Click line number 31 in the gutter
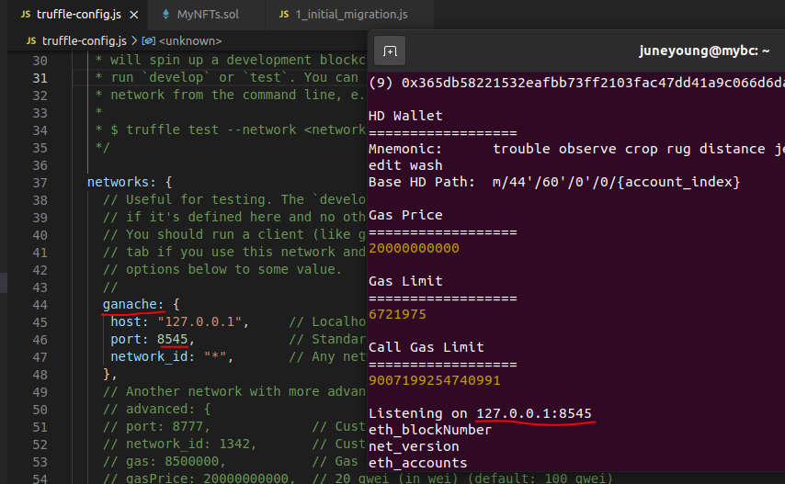This screenshot has width=785, height=484. 40,78
